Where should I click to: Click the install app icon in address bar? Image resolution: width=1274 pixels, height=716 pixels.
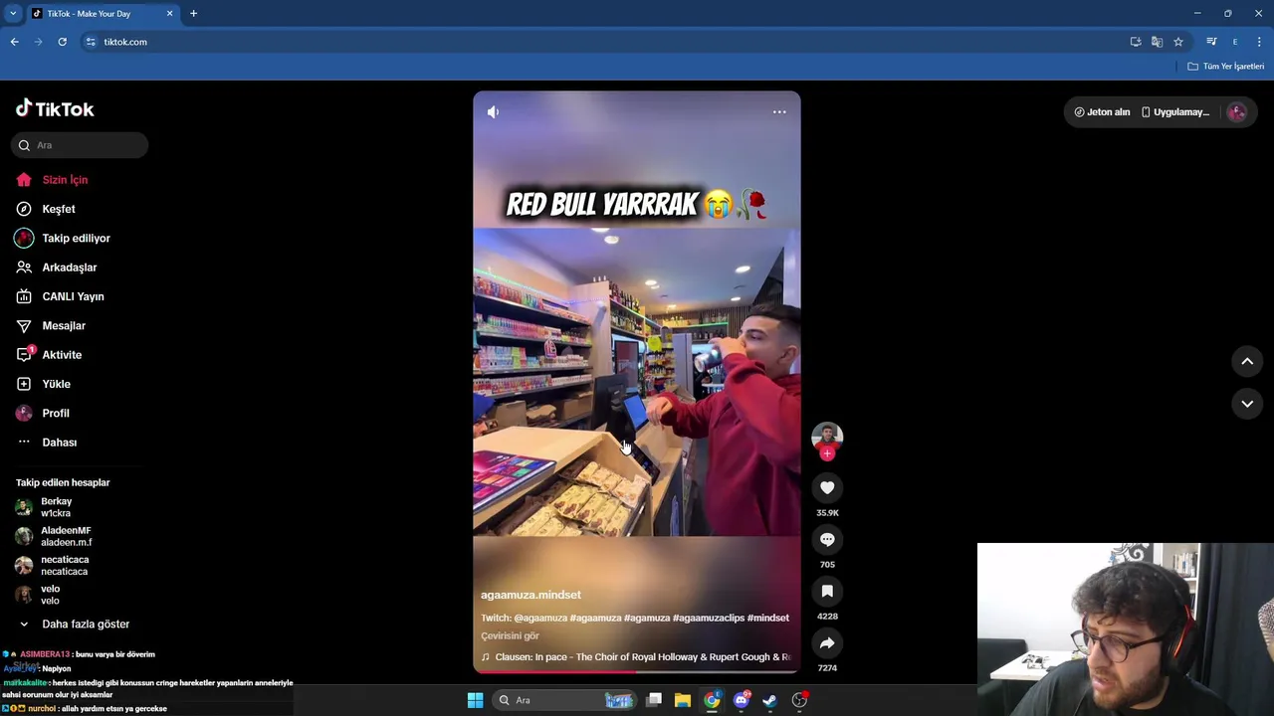click(x=1136, y=42)
